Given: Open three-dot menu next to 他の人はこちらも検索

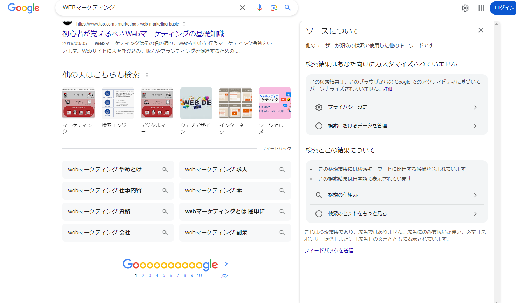Looking at the screenshot, I should [x=147, y=75].
